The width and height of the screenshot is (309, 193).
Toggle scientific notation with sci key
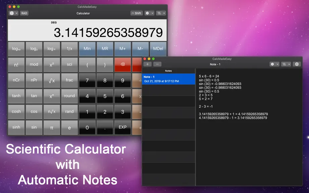69,65
